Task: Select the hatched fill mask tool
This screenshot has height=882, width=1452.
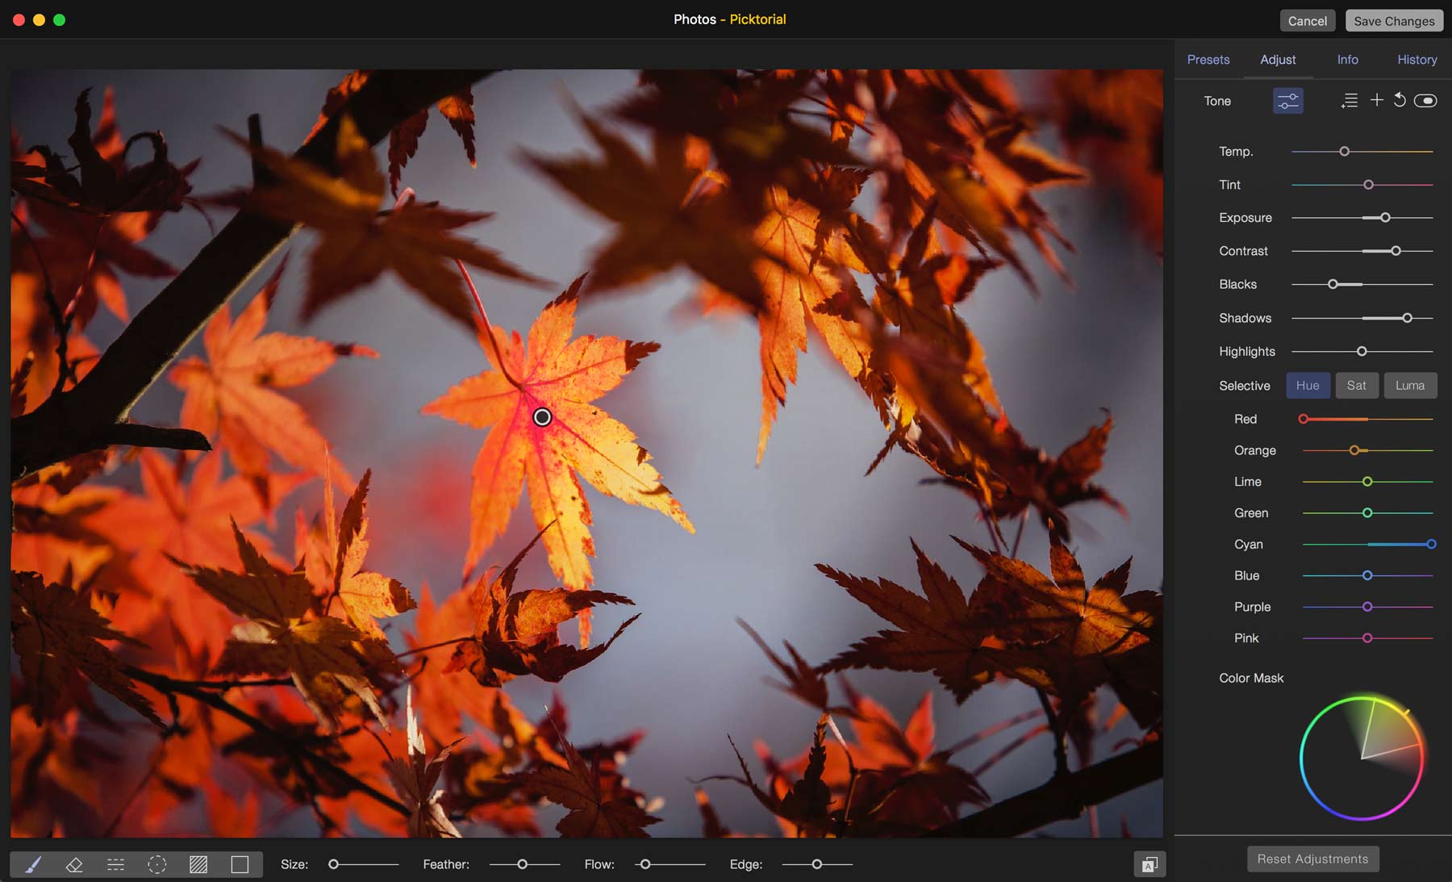Action: point(198,864)
